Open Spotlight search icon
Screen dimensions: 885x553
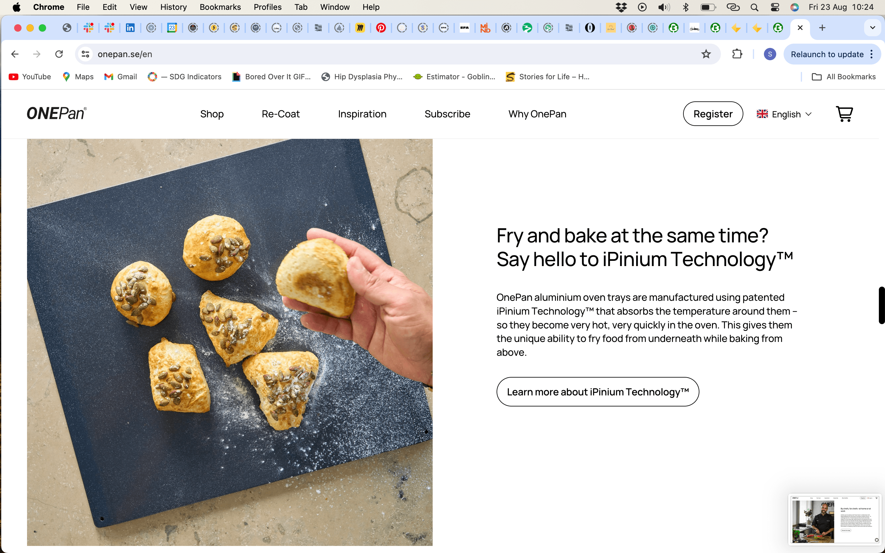pos(754,7)
